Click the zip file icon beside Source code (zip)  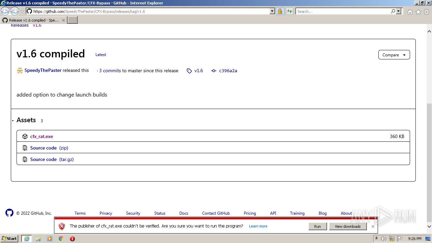pos(25,148)
